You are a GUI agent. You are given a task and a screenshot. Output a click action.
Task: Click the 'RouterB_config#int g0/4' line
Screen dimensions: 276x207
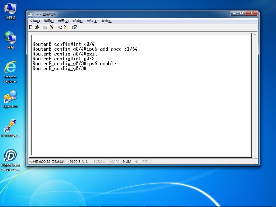pyautogui.click(x=63, y=44)
